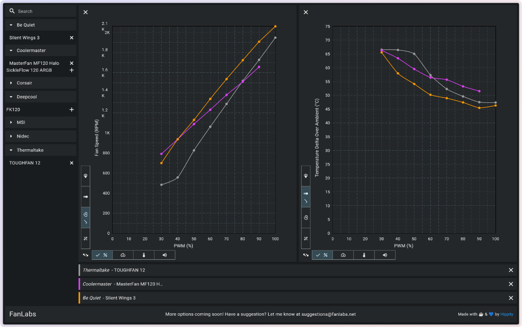
Task: Collapse the Deepcool brand group
Action: click(x=41, y=97)
